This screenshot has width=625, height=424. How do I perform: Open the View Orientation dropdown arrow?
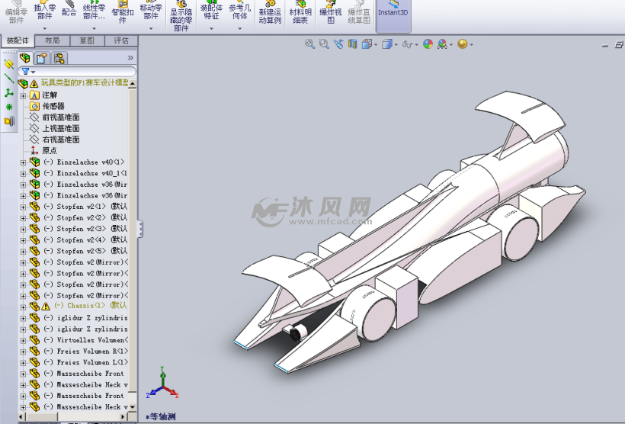[x=376, y=45]
